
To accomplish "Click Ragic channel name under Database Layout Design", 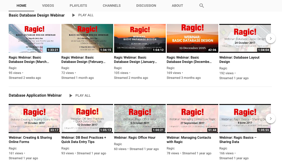I will pyautogui.click(x=223, y=68).
